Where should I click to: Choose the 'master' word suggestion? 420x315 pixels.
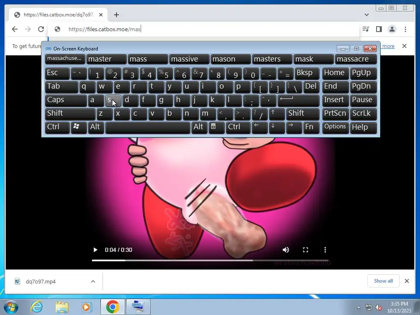(106, 59)
